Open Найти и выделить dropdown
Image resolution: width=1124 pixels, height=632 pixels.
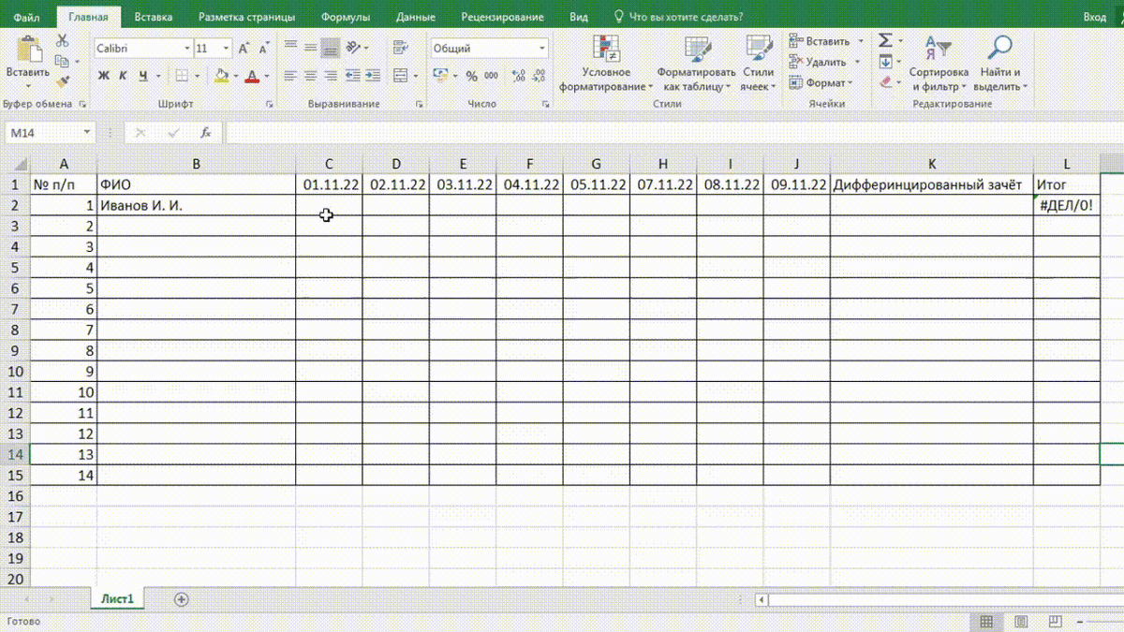[x=1000, y=63]
